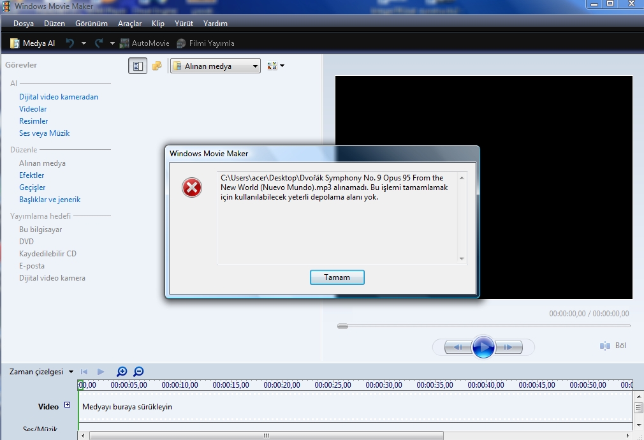Step to previous frame in preview
The width and height of the screenshot is (644, 440).
point(458,347)
